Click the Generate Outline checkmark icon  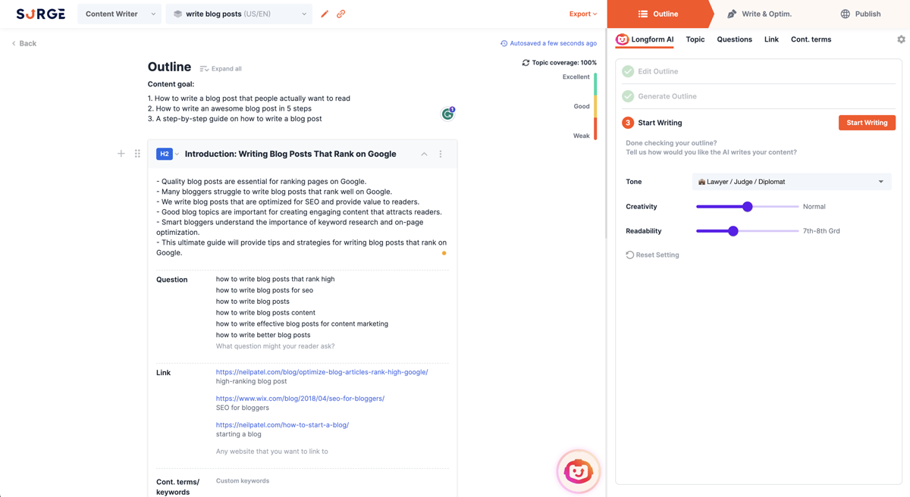(x=628, y=96)
